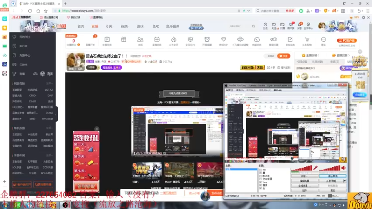This screenshot has height=209, width=372.
Task: Open 关注 heart icon in header
Action: pyautogui.click(x=274, y=25)
